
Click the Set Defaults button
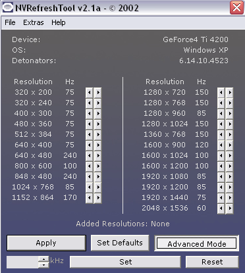pyautogui.click(x=120, y=243)
